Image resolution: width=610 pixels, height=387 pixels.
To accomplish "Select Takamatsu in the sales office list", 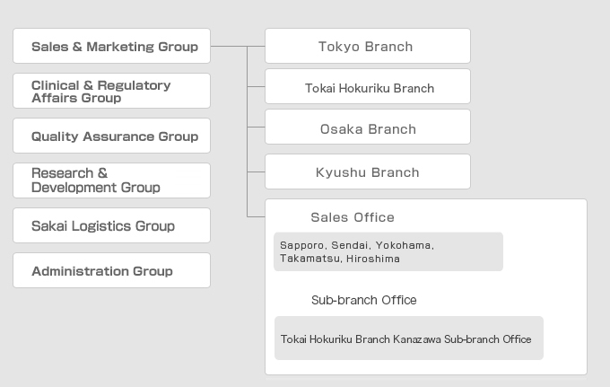I will coord(309,259).
